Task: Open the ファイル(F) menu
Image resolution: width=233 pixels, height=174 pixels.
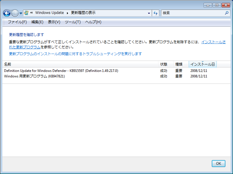Action: click(x=17, y=22)
